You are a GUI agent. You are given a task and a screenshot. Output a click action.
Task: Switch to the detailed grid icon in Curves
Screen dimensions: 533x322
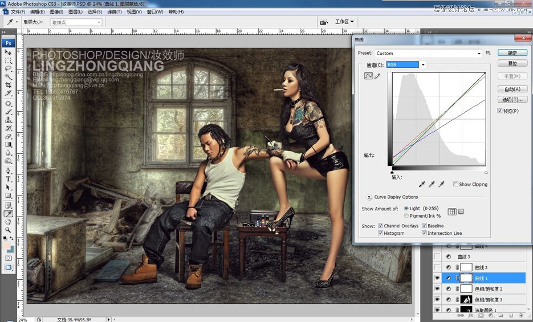[461, 211]
